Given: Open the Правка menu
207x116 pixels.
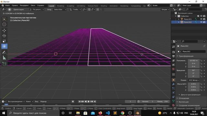Looking at the screenshot, I should click(x=15, y=5).
